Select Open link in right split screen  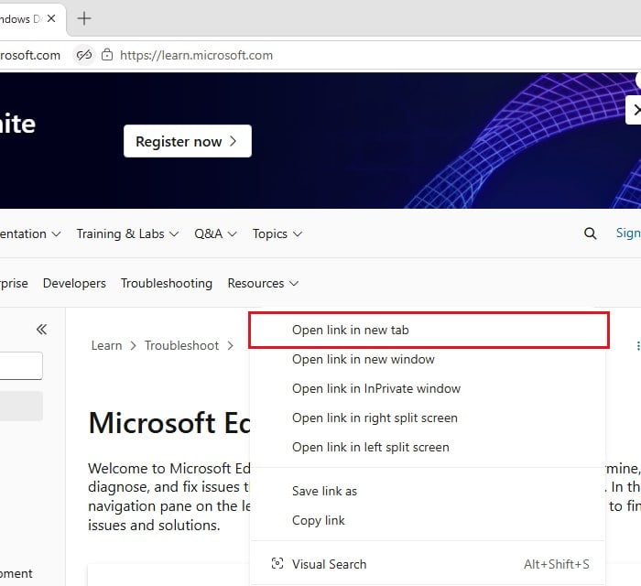(x=428, y=418)
